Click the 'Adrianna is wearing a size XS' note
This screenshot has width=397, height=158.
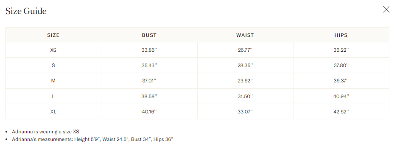pyautogui.click(x=45, y=132)
